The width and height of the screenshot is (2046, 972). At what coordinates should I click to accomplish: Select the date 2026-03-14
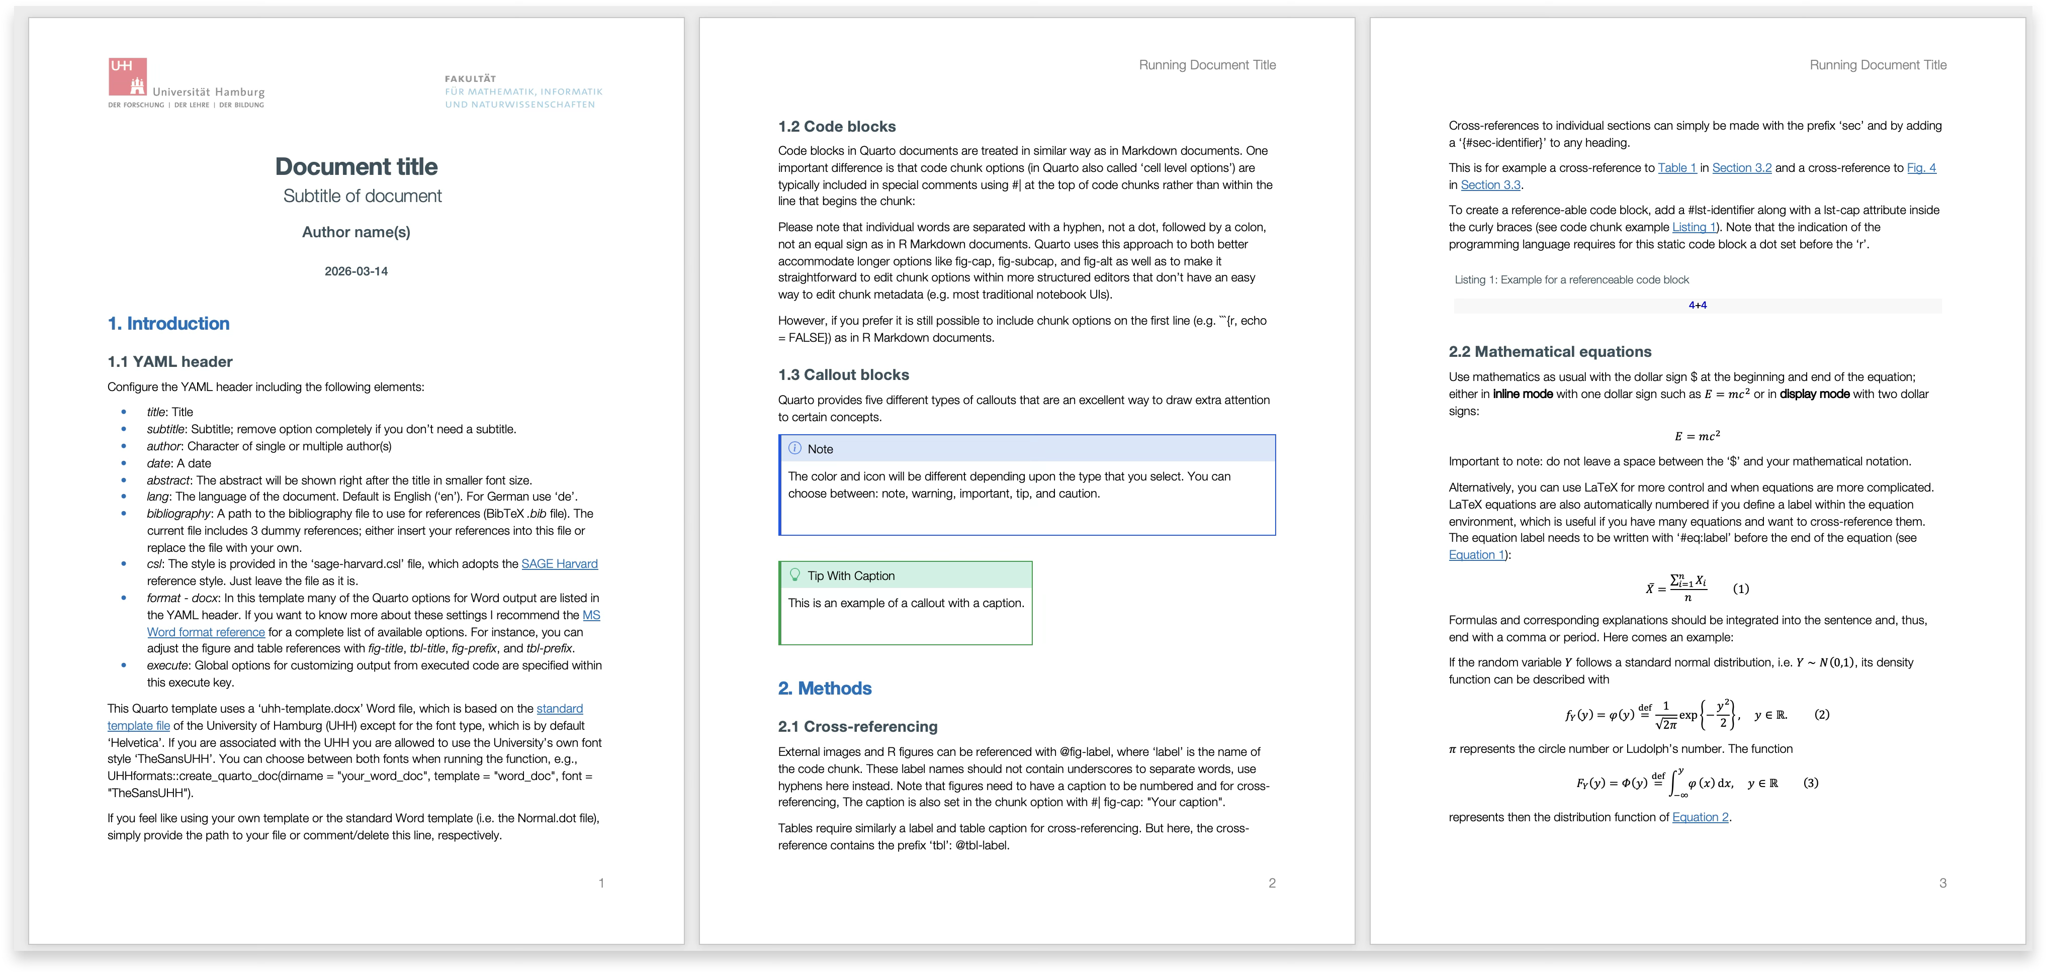click(x=355, y=270)
